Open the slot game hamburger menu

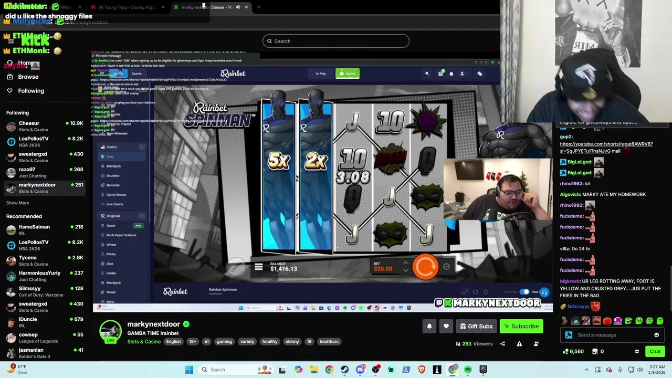(258, 267)
